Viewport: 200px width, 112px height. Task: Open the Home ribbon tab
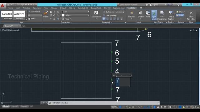tap(10, 8)
